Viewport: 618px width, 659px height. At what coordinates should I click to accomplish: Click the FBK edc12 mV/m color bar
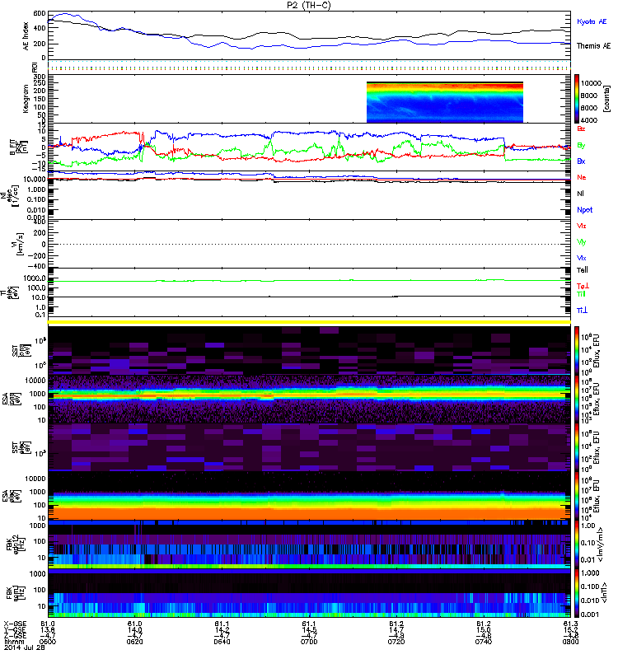(577, 544)
